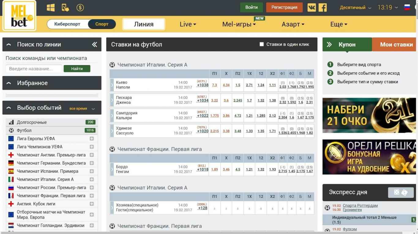
Task: Click the Регистрация button
Action: coord(284,7)
